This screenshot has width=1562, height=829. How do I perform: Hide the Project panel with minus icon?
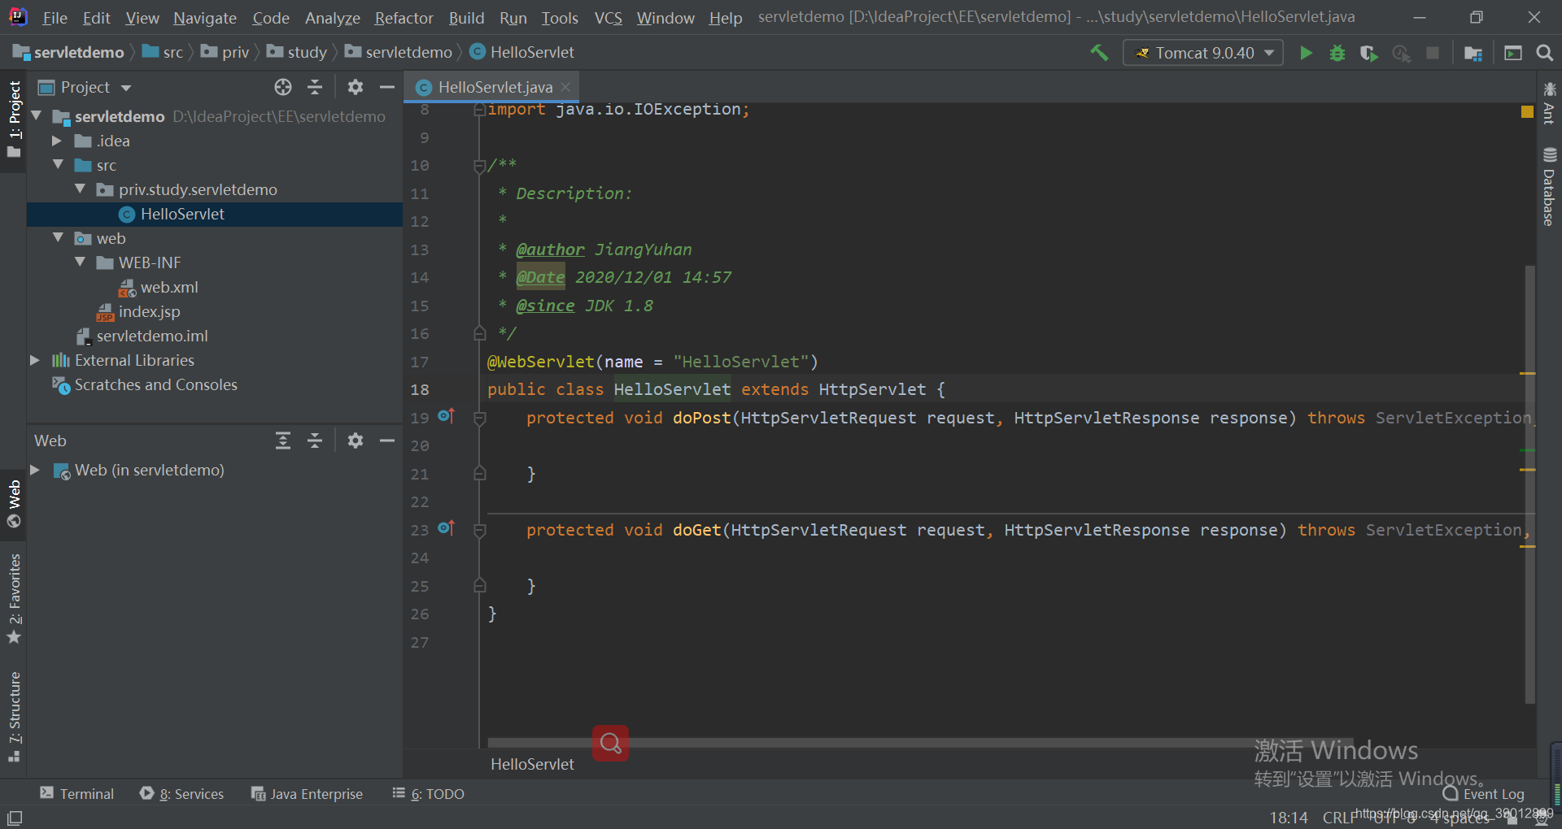click(387, 87)
